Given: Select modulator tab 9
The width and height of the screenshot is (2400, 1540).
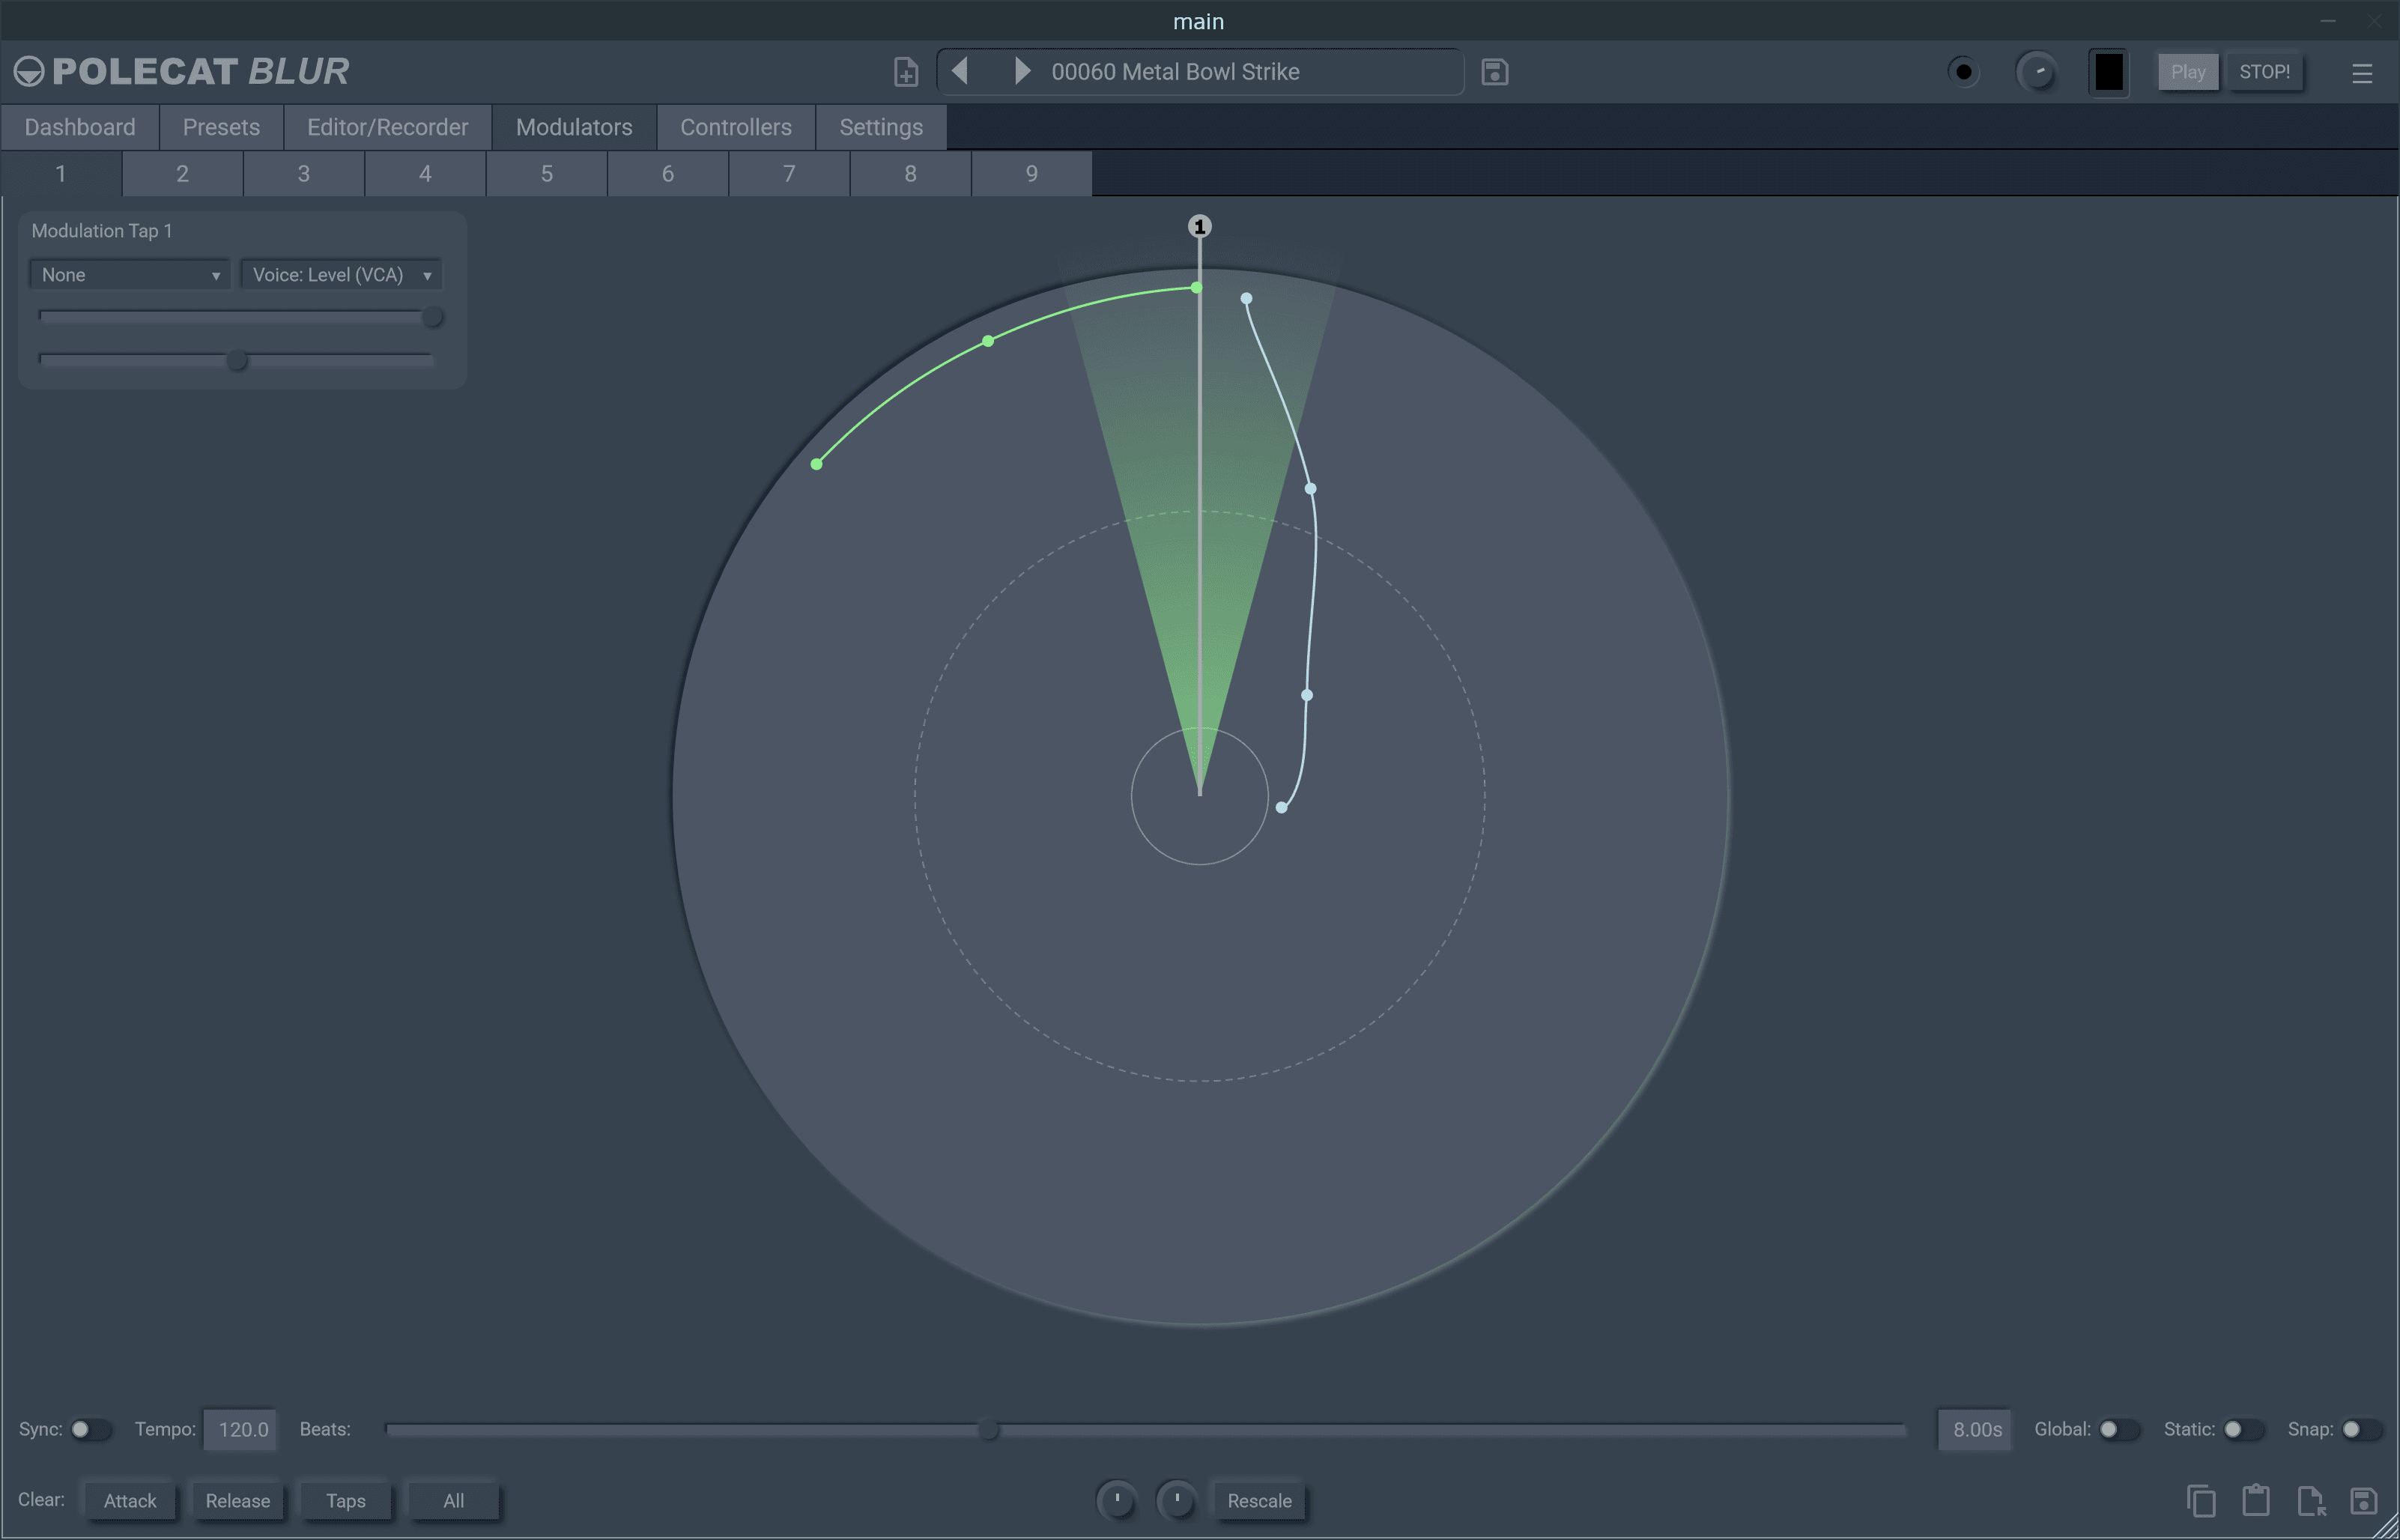Looking at the screenshot, I should [1032, 174].
